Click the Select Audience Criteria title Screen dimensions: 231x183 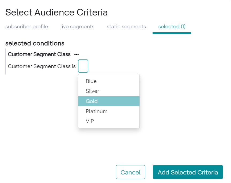coord(56,12)
